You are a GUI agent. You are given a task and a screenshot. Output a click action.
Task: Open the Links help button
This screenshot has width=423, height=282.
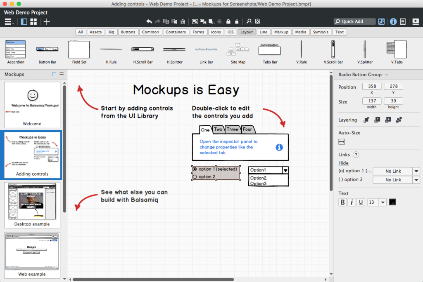(x=356, y=154)
